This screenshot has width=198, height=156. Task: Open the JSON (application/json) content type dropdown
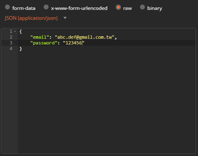coord(35,18)
